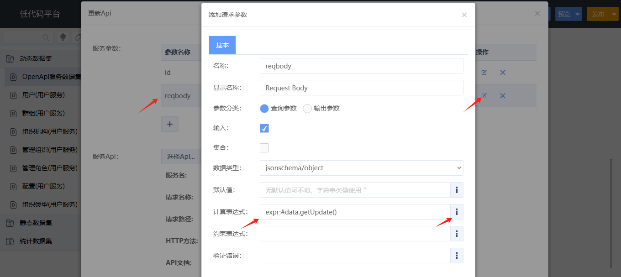Image resolution: width=621 pixels, height=277 pixels.
Task: Click the document icon beside OpenApi服务数据集
Action: coord(13,77)
